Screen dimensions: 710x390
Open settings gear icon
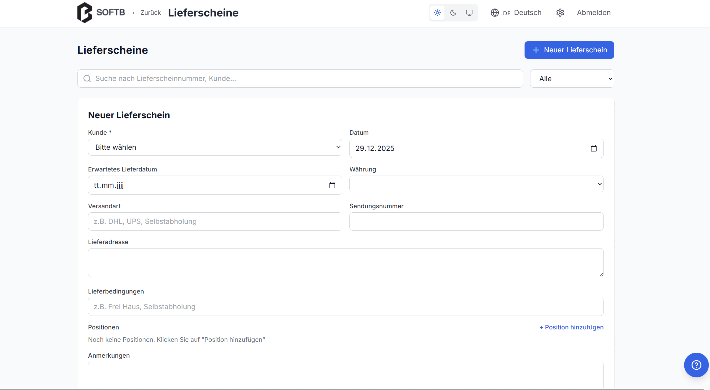(x=560, y=13)
